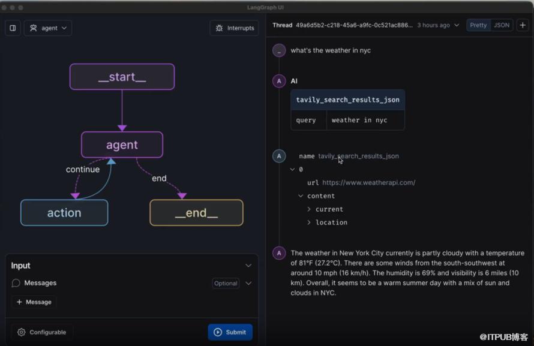Add a new Message
The height and width of the screenshot is (346, 534).
tap(34, 302)
